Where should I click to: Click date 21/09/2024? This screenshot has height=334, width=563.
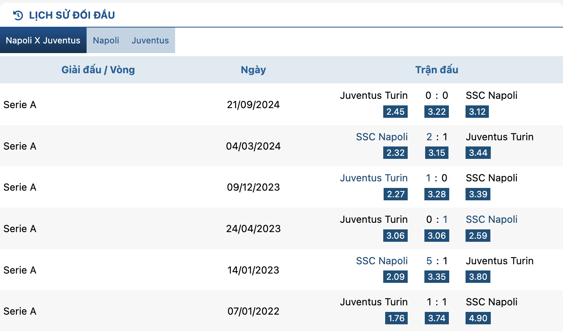(254, 105)
